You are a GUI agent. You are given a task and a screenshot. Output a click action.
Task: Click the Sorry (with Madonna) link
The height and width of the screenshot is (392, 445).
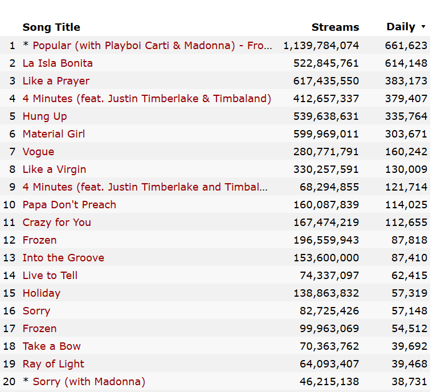(x=89, y=381)
